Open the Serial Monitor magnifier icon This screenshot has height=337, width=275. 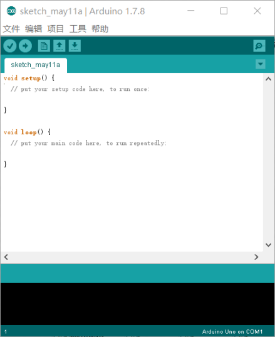[259, 46]
